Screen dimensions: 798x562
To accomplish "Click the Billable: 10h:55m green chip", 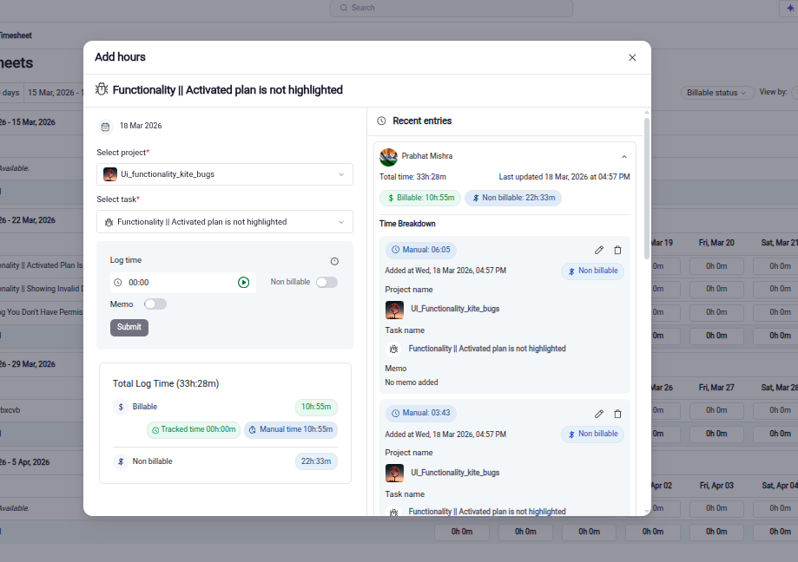I will point(420,198).
